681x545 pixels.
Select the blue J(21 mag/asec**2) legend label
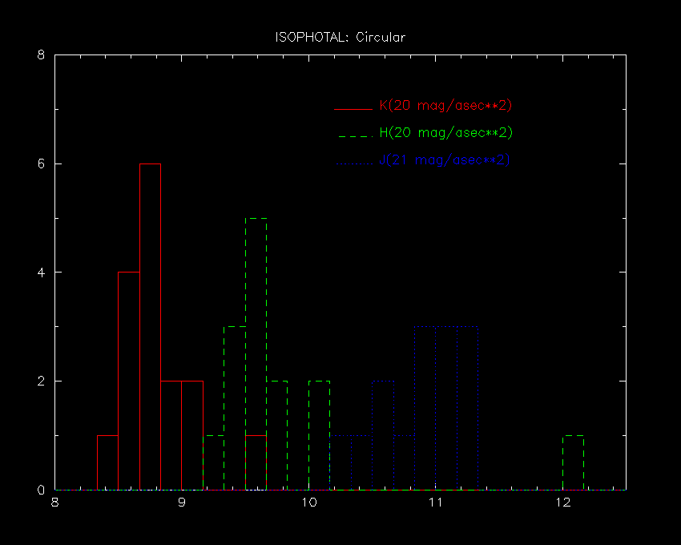pos(445,160)
